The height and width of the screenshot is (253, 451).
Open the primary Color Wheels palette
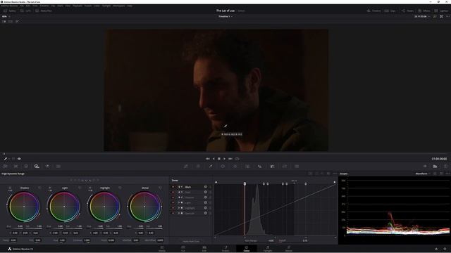pos(26,167)
